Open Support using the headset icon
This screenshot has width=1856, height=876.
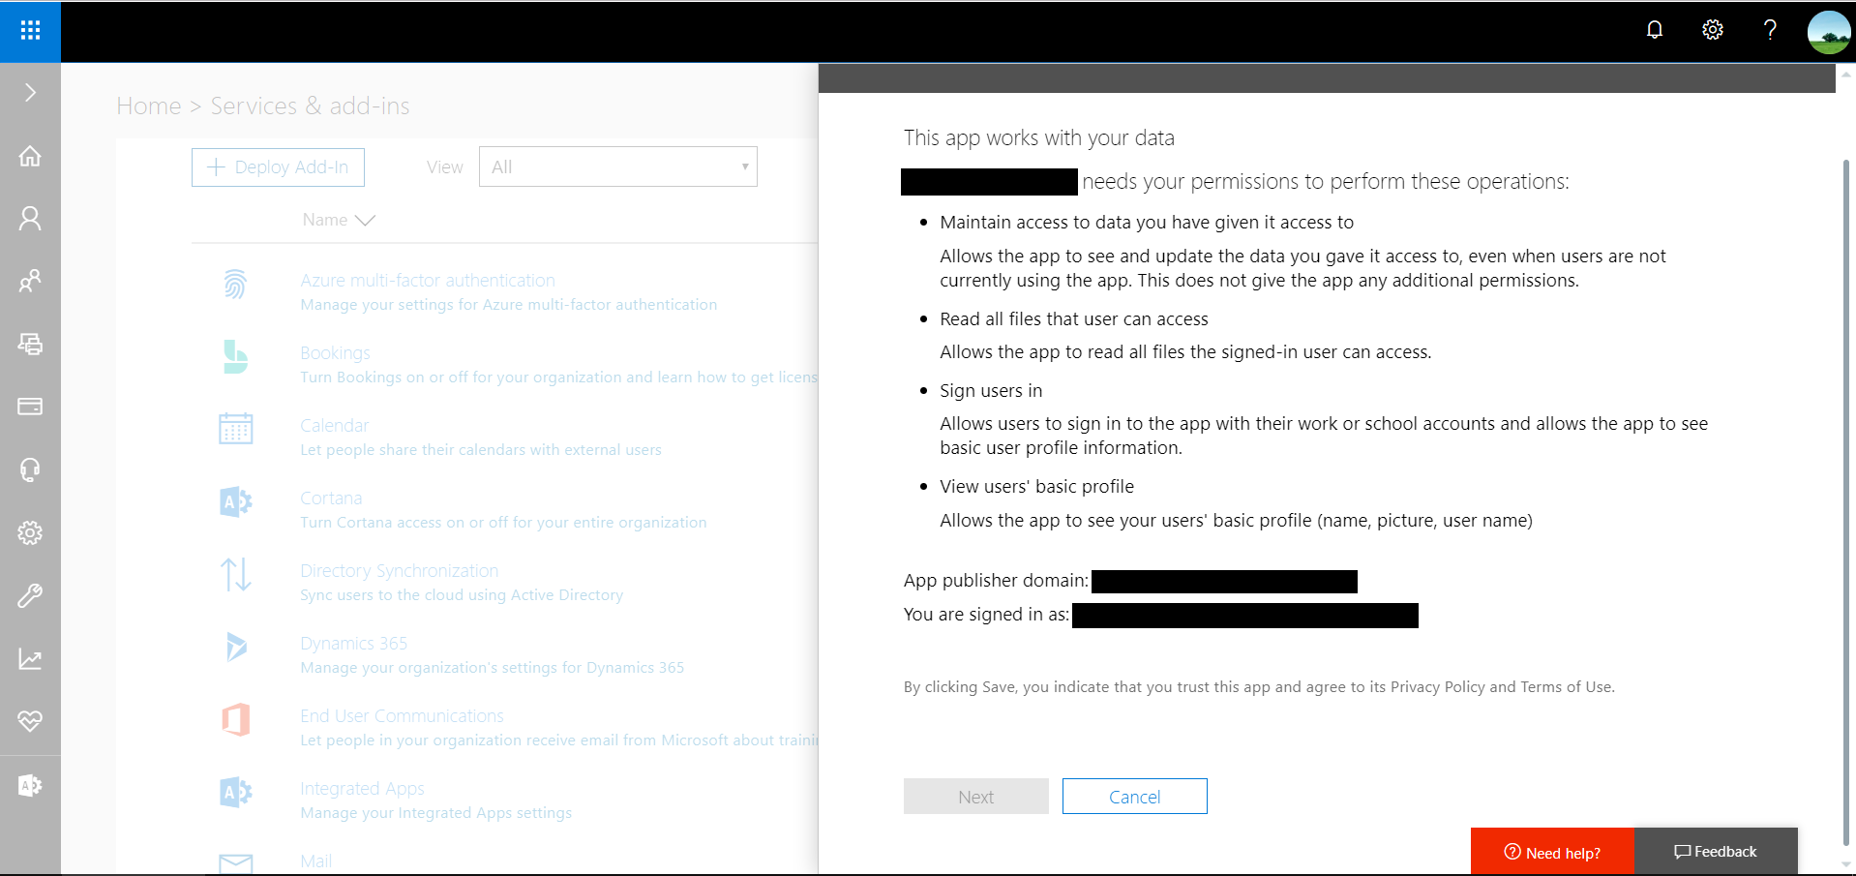[x=30, y=469]
